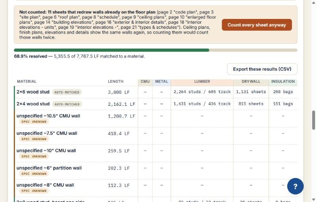
Task: Open the help question mark button
Action: pyautogui.click(x=295, y=186)
